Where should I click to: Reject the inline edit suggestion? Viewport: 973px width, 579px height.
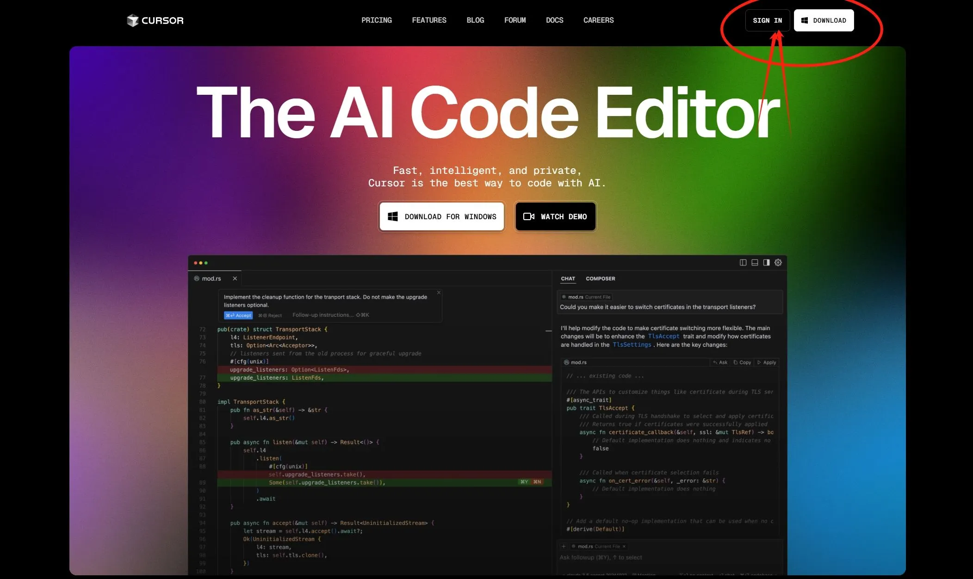tap(270, 315)
